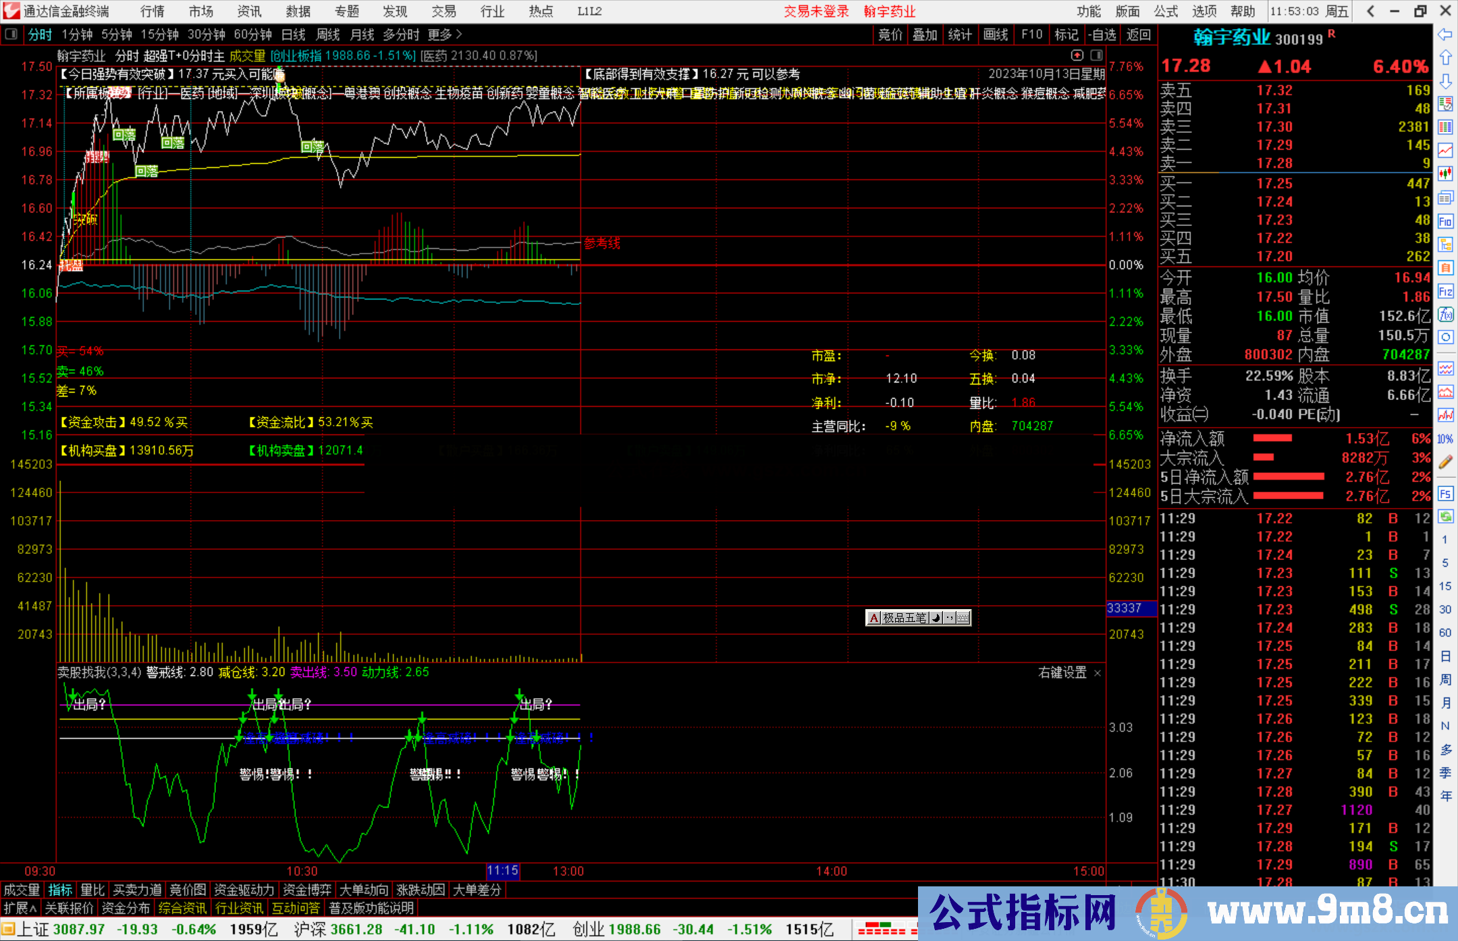Select the pencil drawing tool icon

[x=1445, y=462]
